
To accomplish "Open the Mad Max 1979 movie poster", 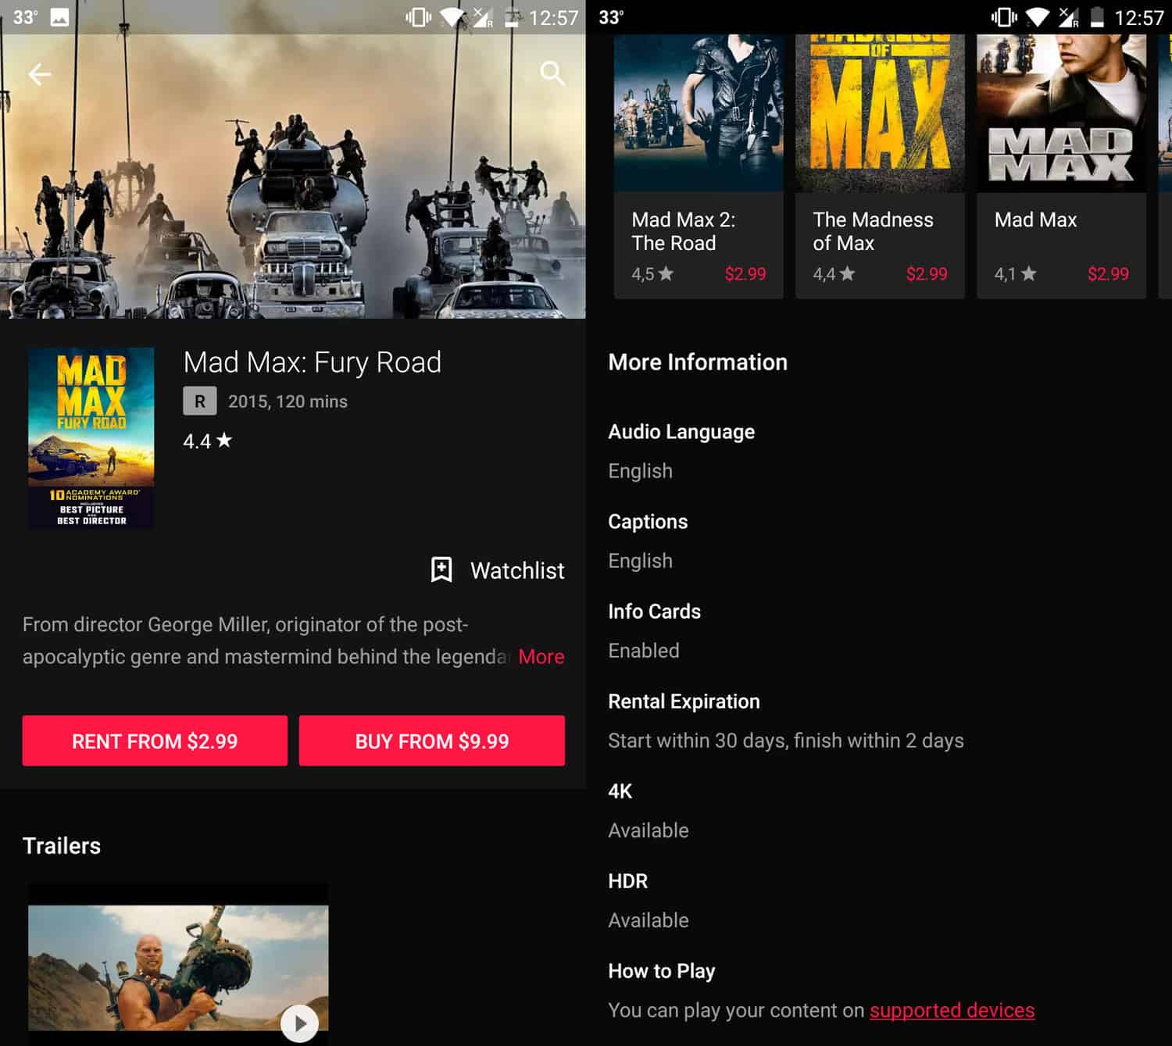I will 1061,113.
